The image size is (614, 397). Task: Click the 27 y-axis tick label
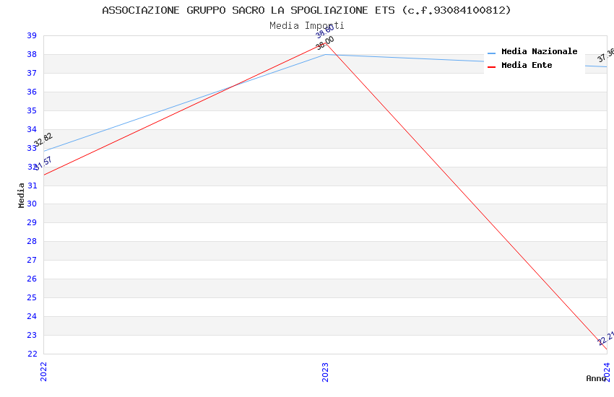(x=32, y=260)
